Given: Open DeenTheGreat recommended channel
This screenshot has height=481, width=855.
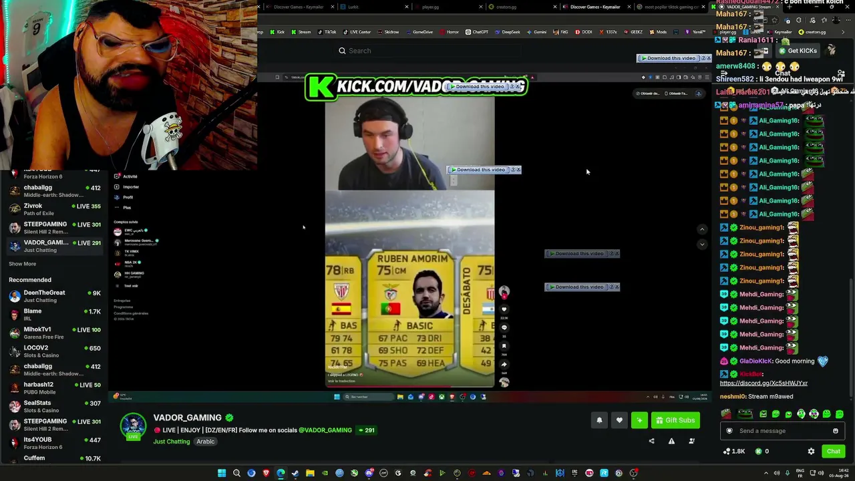Looking at the screenshot, I should [x=53, y=296].
